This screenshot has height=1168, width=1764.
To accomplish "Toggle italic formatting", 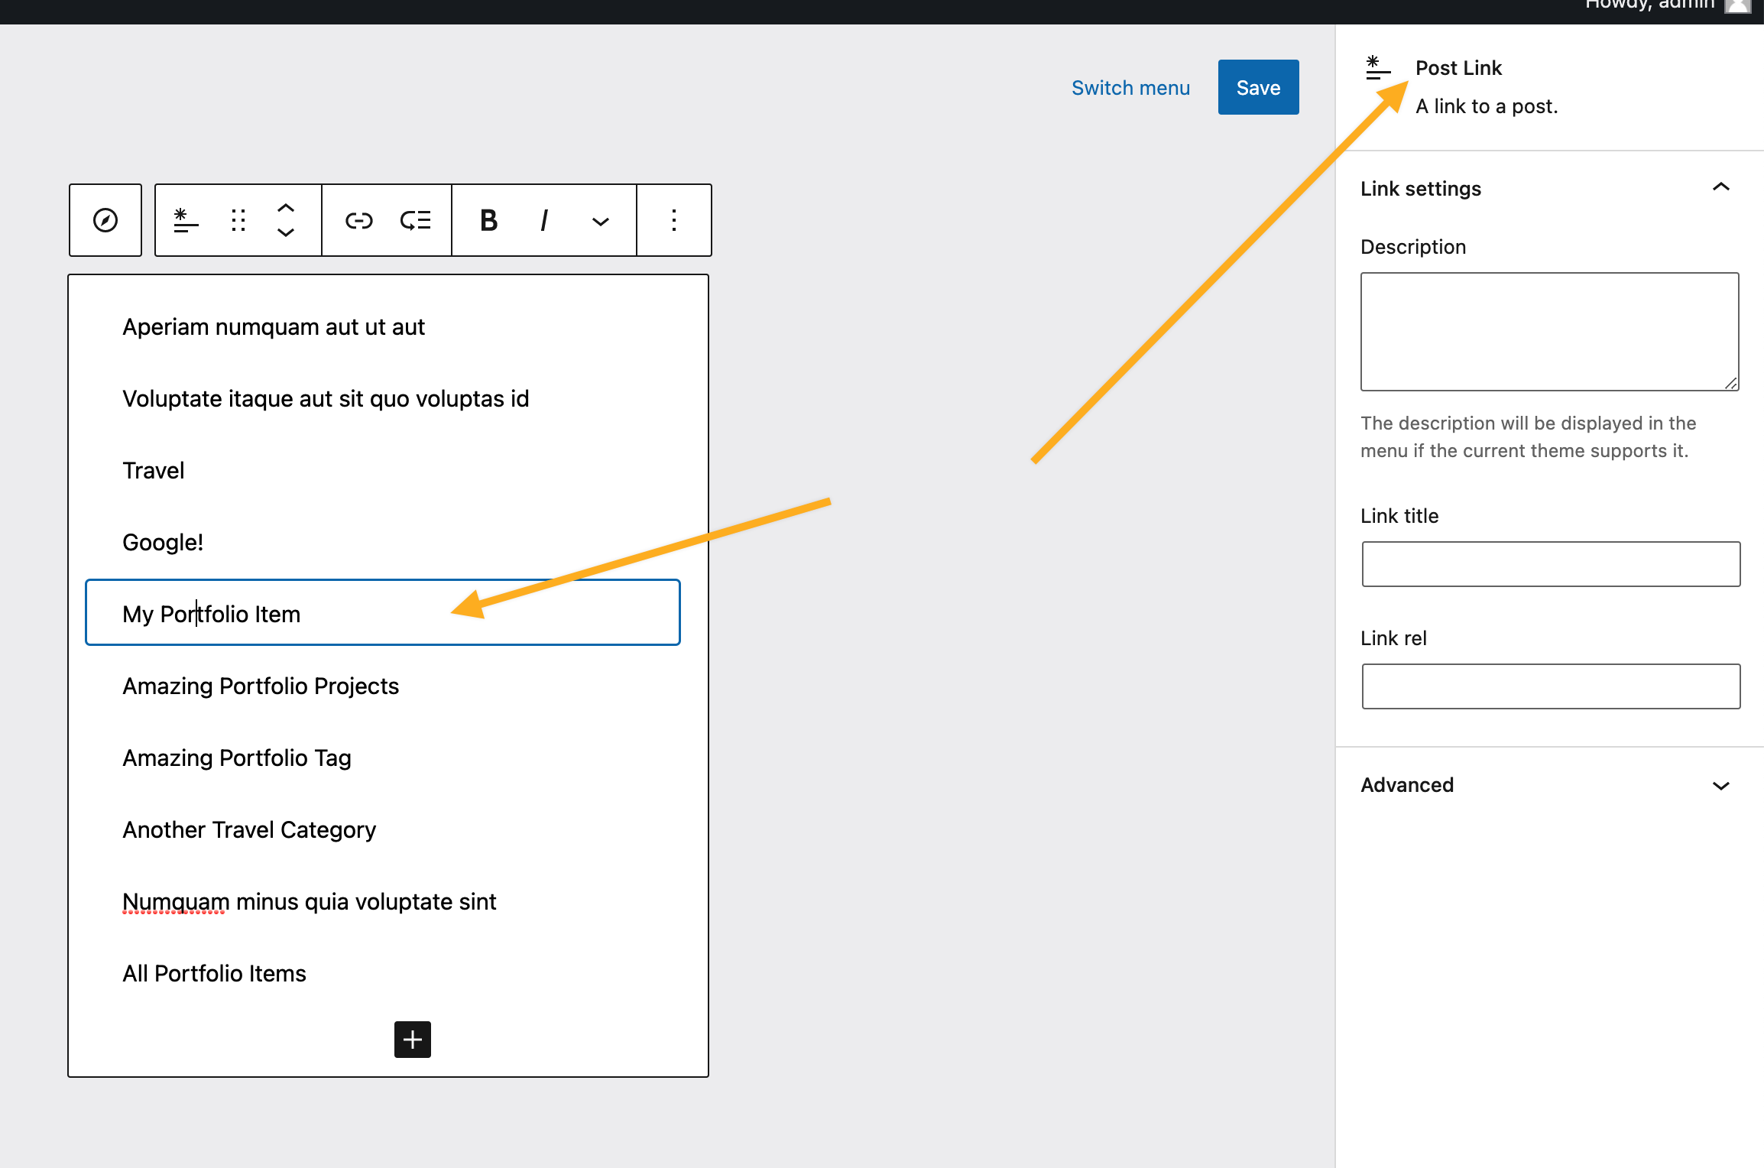I will click(x=544, y=220).
